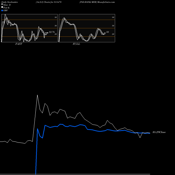Click the blue OBV legend swatch
This screenshot has height=175, width=175.
point(2,10)
